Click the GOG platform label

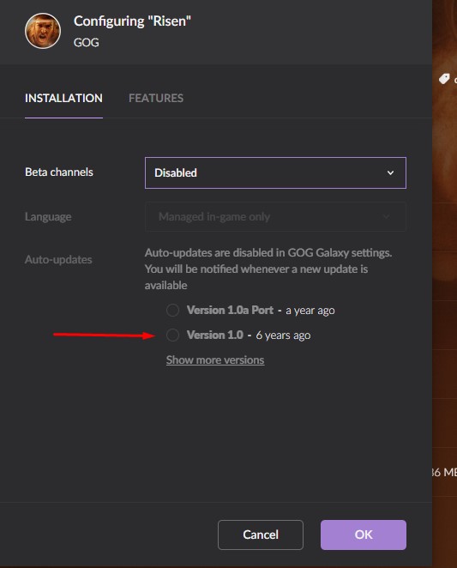coord(87,42)
